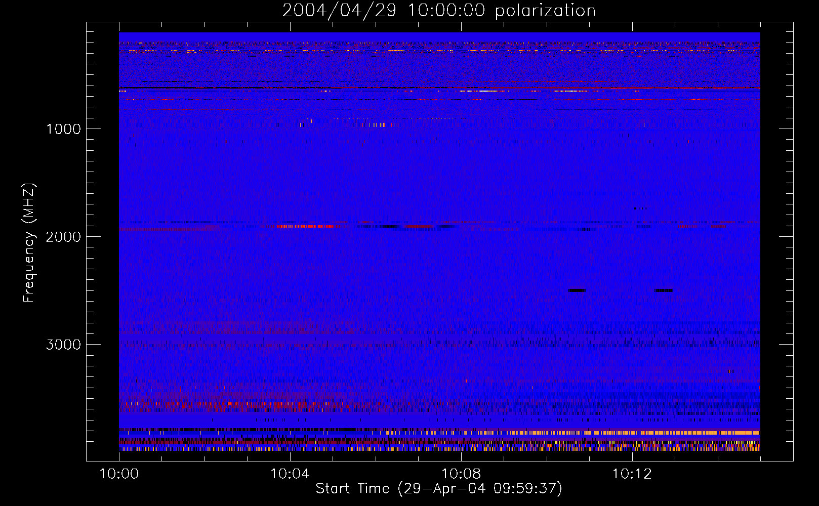The image size is (819, 506).
Task: Click the "10:08" time tick label
Action: point(461,474)
